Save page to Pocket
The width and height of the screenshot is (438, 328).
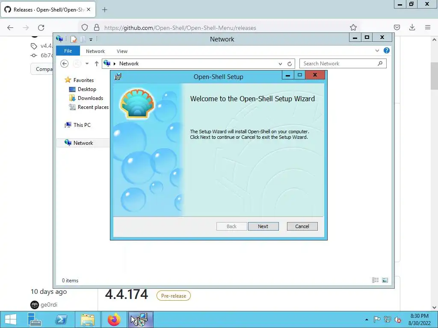[397, 27]
